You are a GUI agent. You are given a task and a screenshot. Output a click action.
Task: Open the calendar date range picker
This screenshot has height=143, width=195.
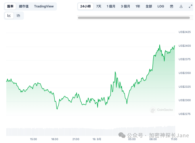(x=172, y=6)
